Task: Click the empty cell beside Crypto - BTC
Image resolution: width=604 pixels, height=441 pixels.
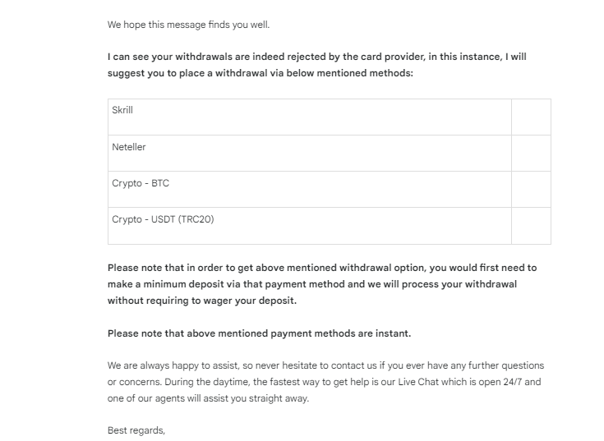Action: (x=531, y=190)
